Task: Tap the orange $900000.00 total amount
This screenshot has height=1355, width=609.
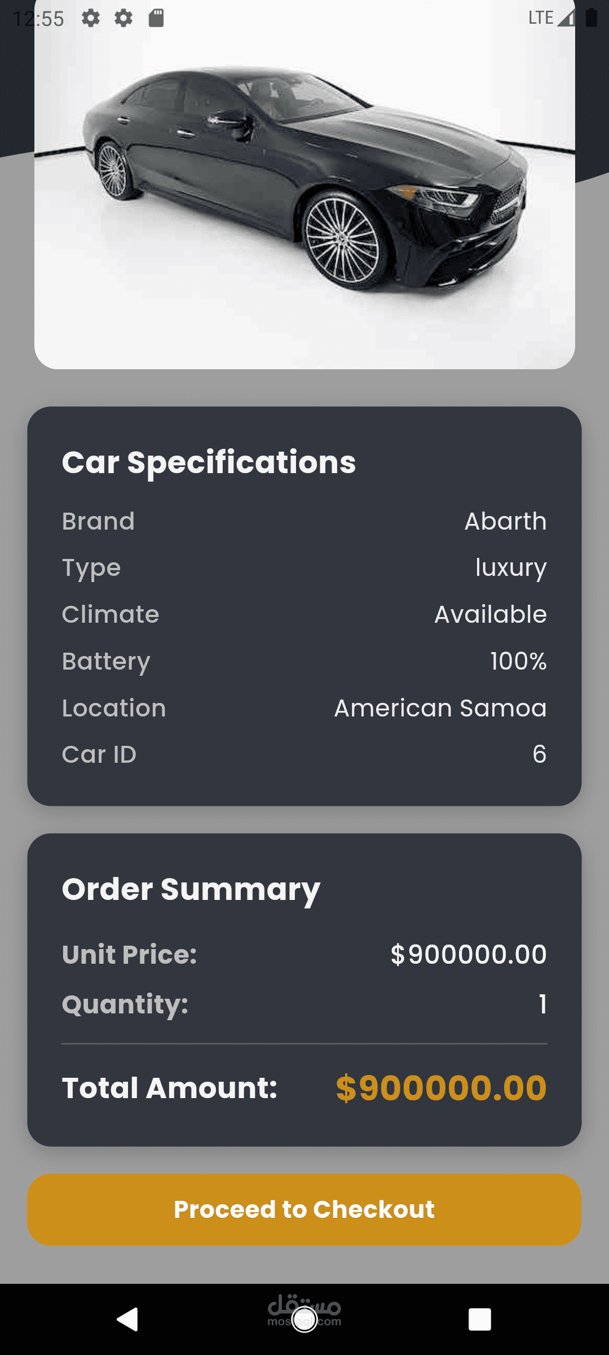Action: [441, 1088]
